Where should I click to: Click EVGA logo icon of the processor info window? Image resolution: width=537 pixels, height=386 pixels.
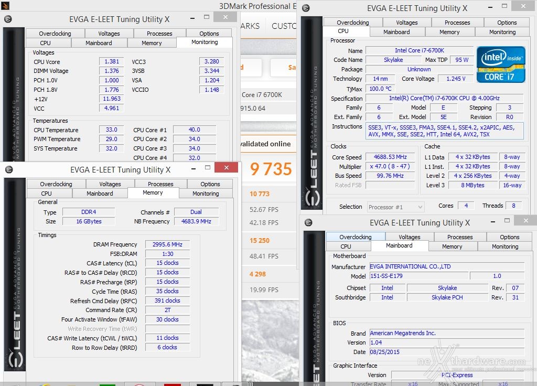pyautogui.click(x=306, y=8)
